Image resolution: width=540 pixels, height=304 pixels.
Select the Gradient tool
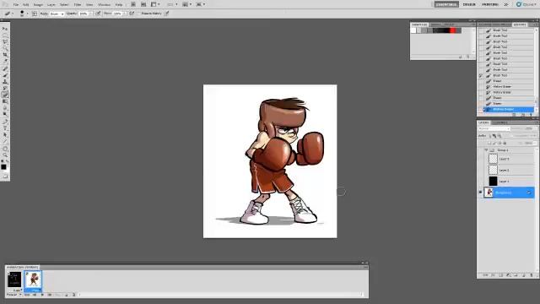5,101
